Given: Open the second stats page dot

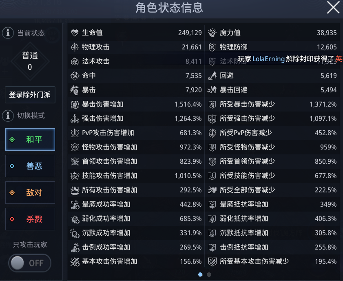Looking at the screenshot, I should tap(209, 275).
